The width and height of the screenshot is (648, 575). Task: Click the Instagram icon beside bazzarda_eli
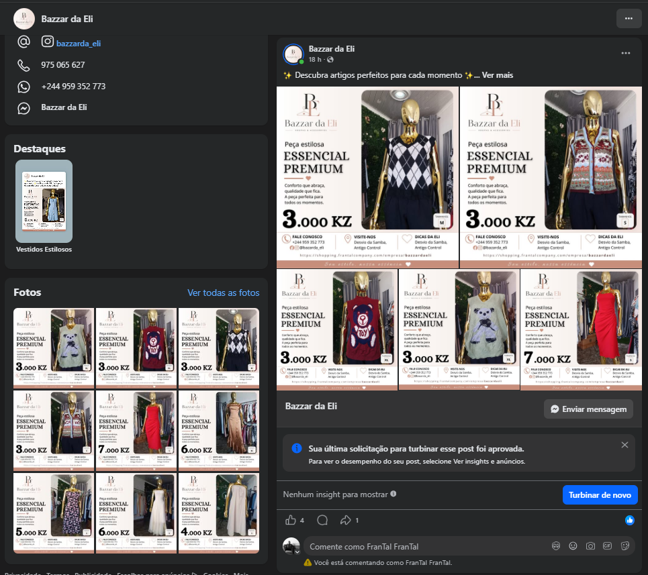click(48, 42)
